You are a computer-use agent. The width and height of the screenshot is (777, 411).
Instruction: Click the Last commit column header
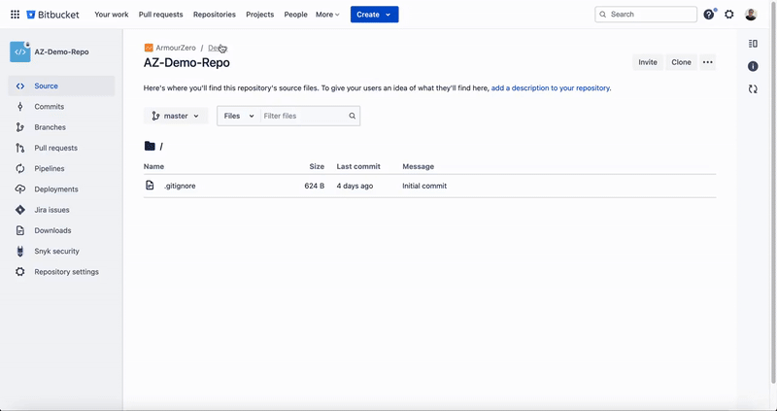tap(358, 166)
